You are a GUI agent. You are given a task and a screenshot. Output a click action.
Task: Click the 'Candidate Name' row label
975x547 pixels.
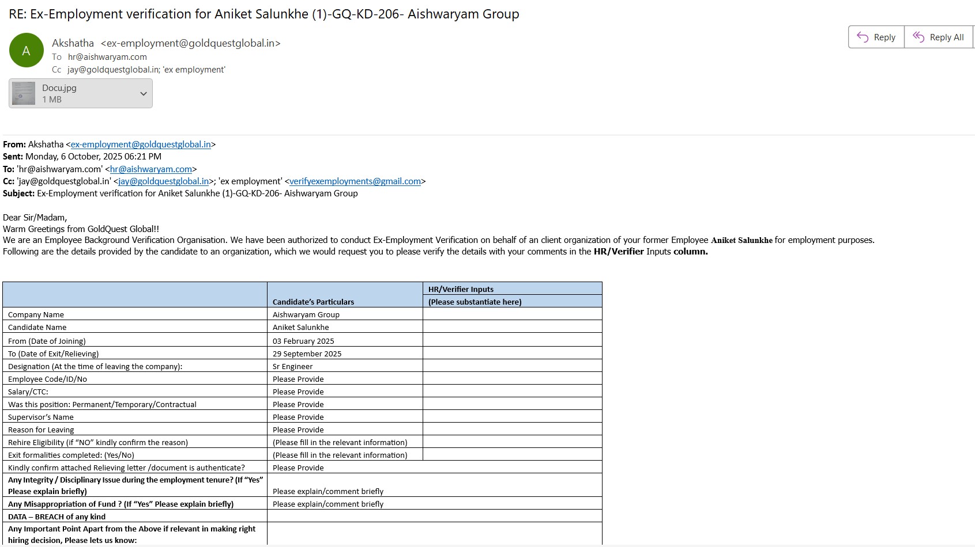37,328
